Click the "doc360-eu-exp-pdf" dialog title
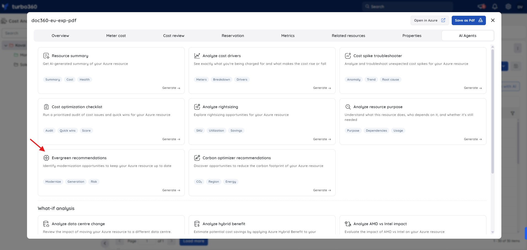Viewport: 527px width, 250px height. tap(54, 20)
